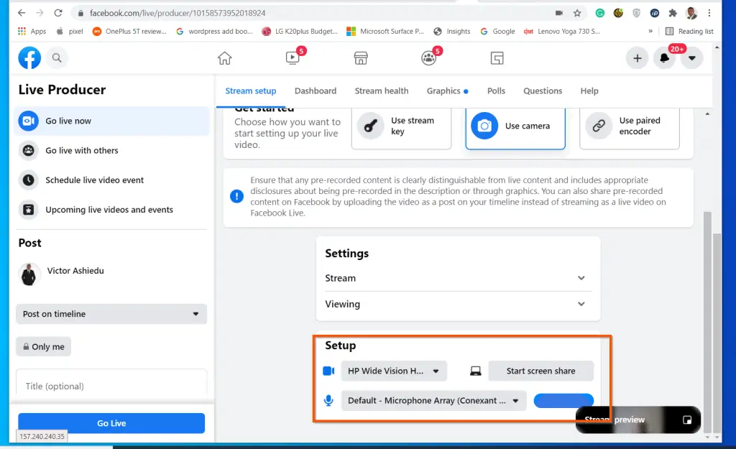Click the browser back arrow
Image resolution: width=736 pixels, height=449 pixels.
point(22,13)
